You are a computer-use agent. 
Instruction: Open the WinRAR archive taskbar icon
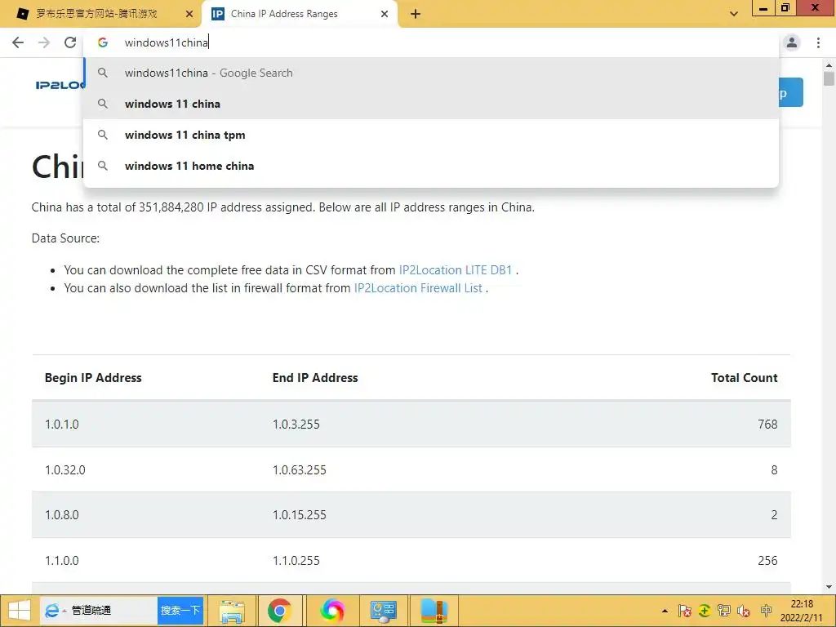[x=434, y=611]
